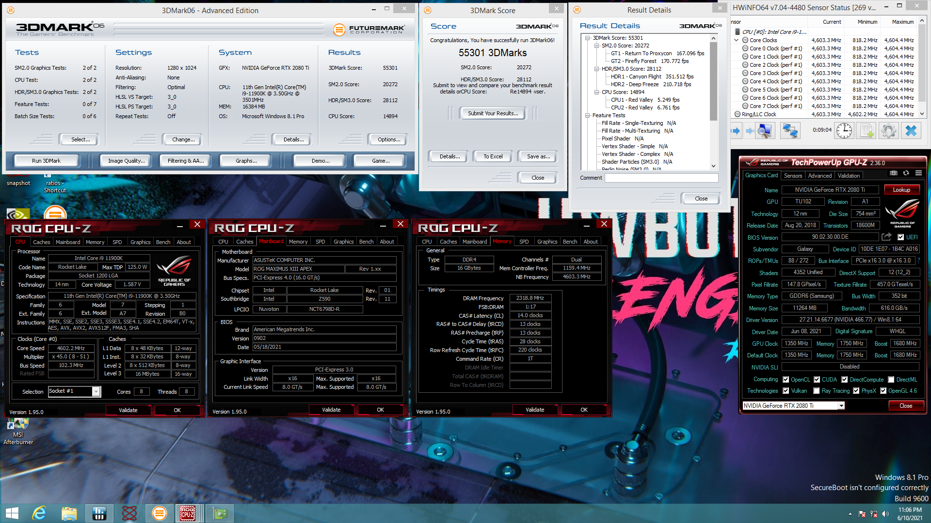Toggle the OpenGL 4.6 checkbox

pyautogui.click(x=883, y=391)
